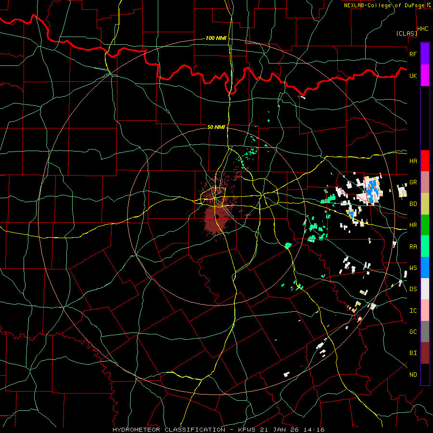The width and height of the screenshot is (433, 433).
Task: Click the RF purple color swatch
Action: click(x=425, y=54)
